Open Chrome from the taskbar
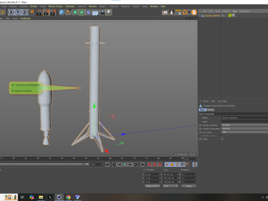 click(68, 197)
